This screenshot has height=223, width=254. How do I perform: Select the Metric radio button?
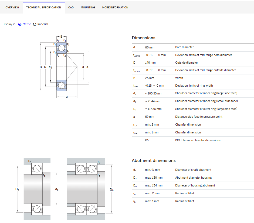tap(20, 24)
